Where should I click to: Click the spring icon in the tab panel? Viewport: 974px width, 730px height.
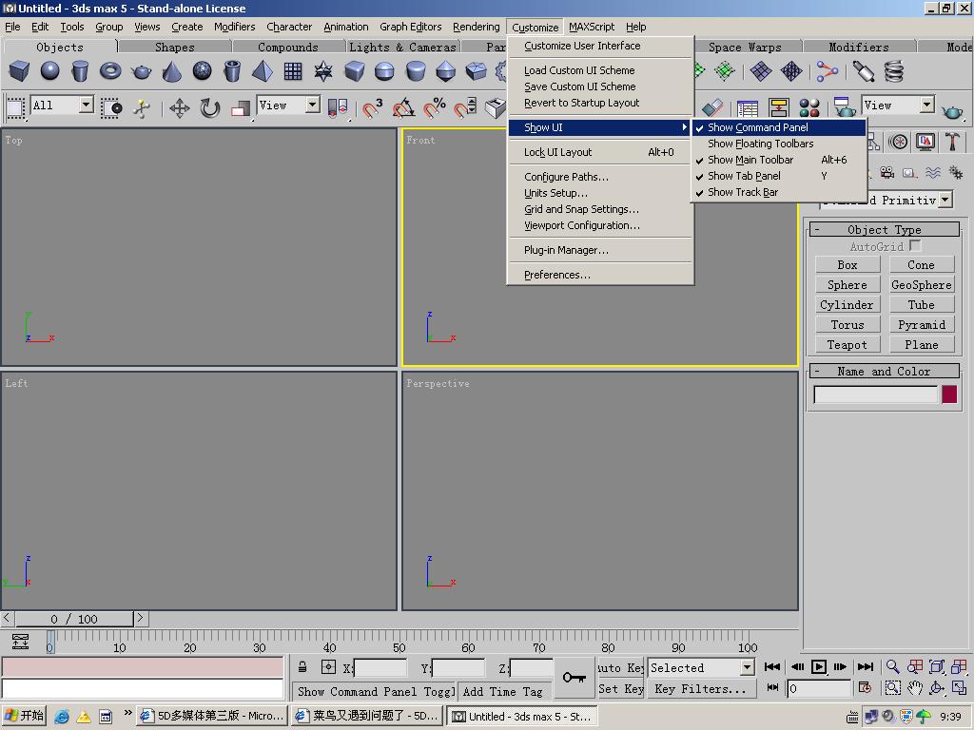pos(894,71)
